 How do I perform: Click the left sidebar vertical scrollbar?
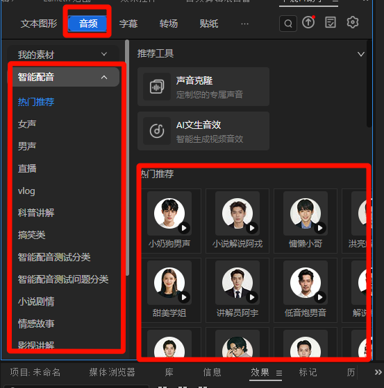click(127, 158)
